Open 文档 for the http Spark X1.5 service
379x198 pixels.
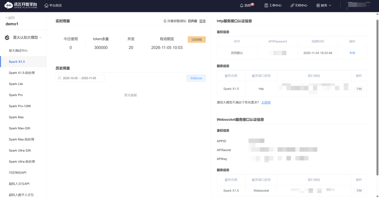[x=359, y=89]
